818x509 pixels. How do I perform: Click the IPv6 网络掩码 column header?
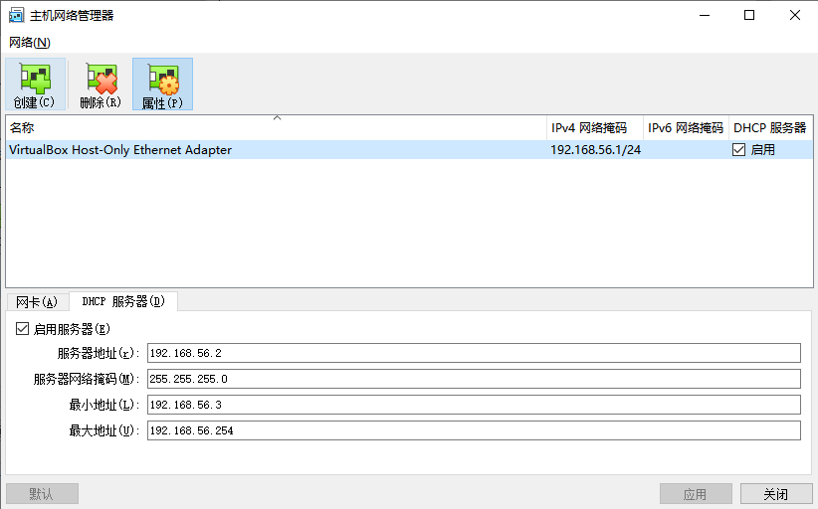coord(686,127)
